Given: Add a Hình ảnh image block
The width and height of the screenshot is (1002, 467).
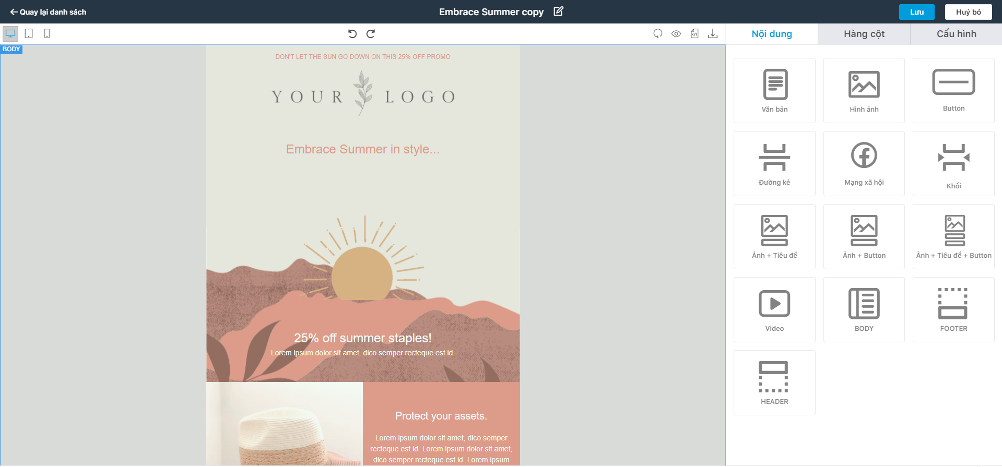Looking at the screenshot, I should click(x=864, y=91).
